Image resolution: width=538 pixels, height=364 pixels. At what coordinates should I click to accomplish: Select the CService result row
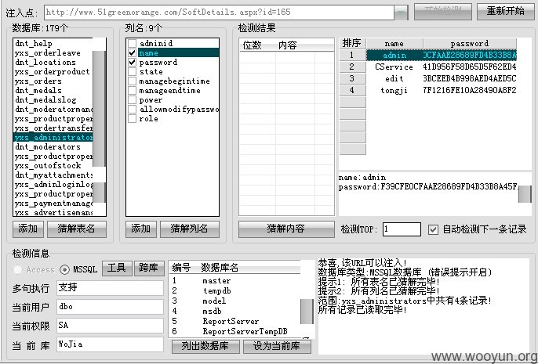click(442, 67)
